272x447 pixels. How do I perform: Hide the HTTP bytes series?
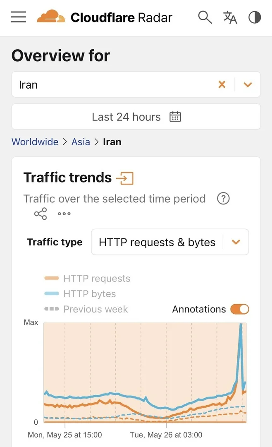point(80,293)
